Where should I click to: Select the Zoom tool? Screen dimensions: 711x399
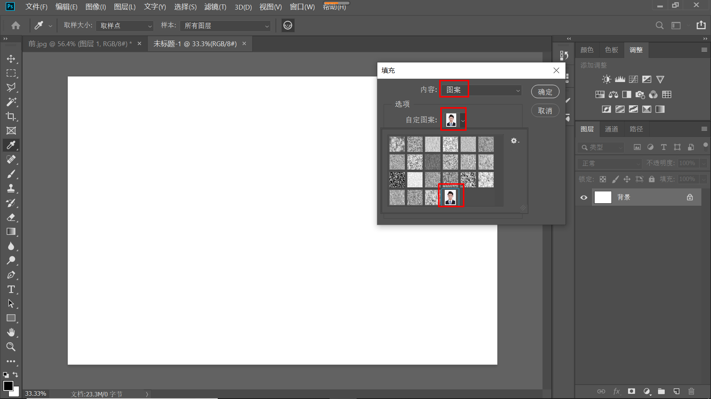click(x=11, y=347)
